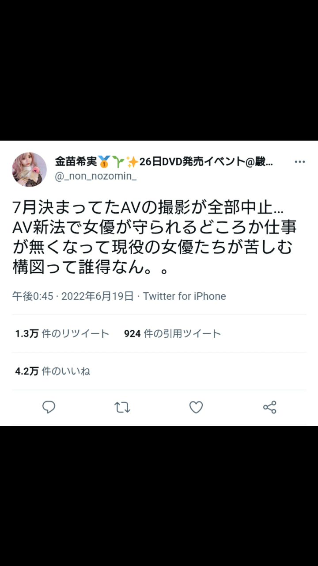The image size is (318, 566).
Task: View the 924 件の引用ツイート list
Action: (x=172, y=334)
